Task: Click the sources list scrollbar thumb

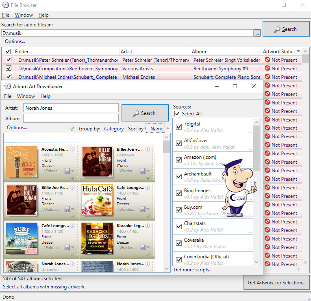Action: (x=257, y=148)
